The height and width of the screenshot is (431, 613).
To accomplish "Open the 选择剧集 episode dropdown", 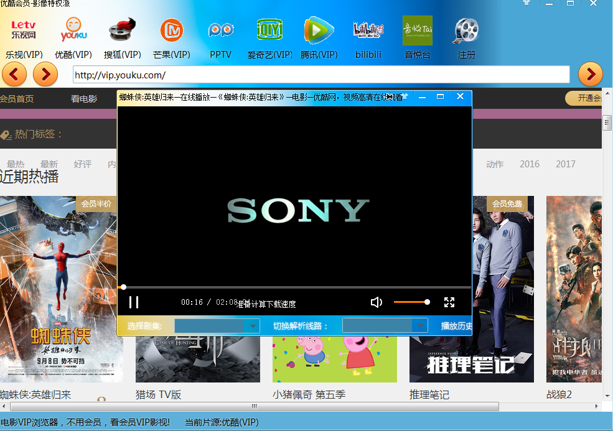I will [217, 326].
